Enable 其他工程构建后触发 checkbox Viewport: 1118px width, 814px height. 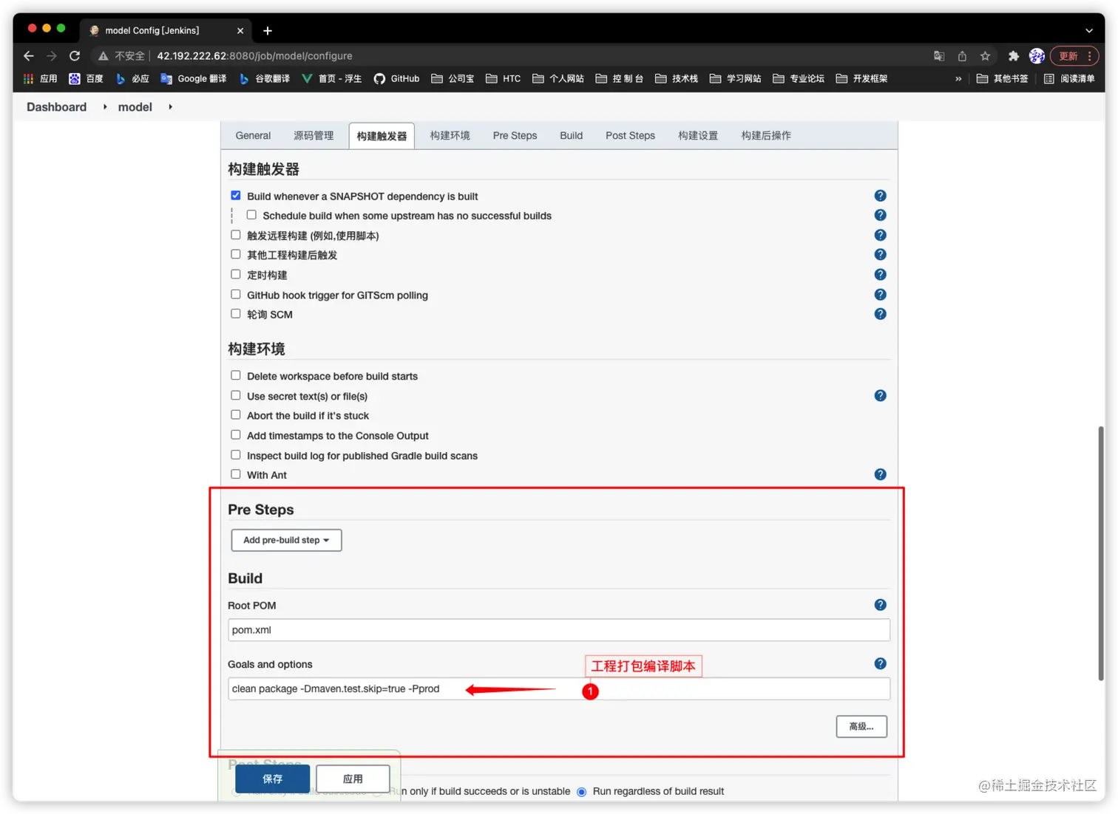[236, 254]
